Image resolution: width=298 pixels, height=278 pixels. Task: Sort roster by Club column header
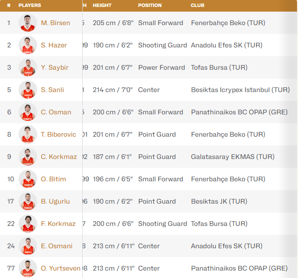[198, 6]
